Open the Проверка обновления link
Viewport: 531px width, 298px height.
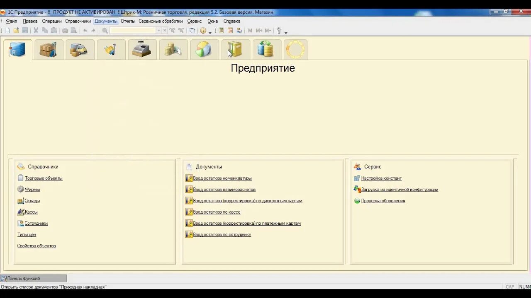383,201
